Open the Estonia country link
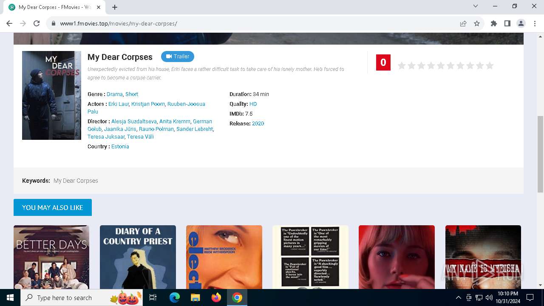544x306 pixels. coord(120,147)
